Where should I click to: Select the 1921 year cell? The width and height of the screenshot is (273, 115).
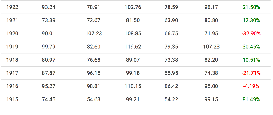pos(12,21)
